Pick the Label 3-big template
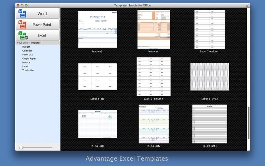The height and width of the screenshot is (166, 265). click(98, 77)
